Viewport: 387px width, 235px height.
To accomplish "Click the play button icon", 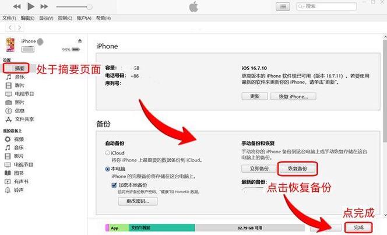I will tap(31, 6).
